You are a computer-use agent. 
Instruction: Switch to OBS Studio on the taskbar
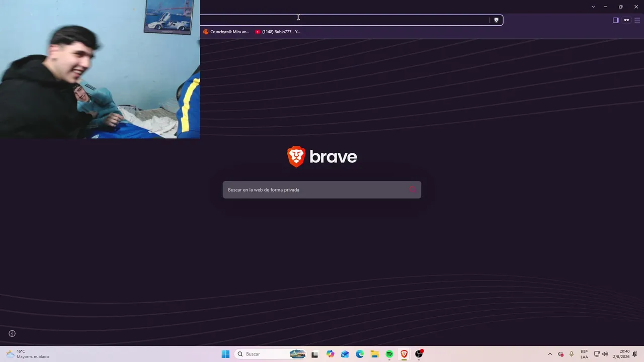pyautogui.click(x=419, y=354)
